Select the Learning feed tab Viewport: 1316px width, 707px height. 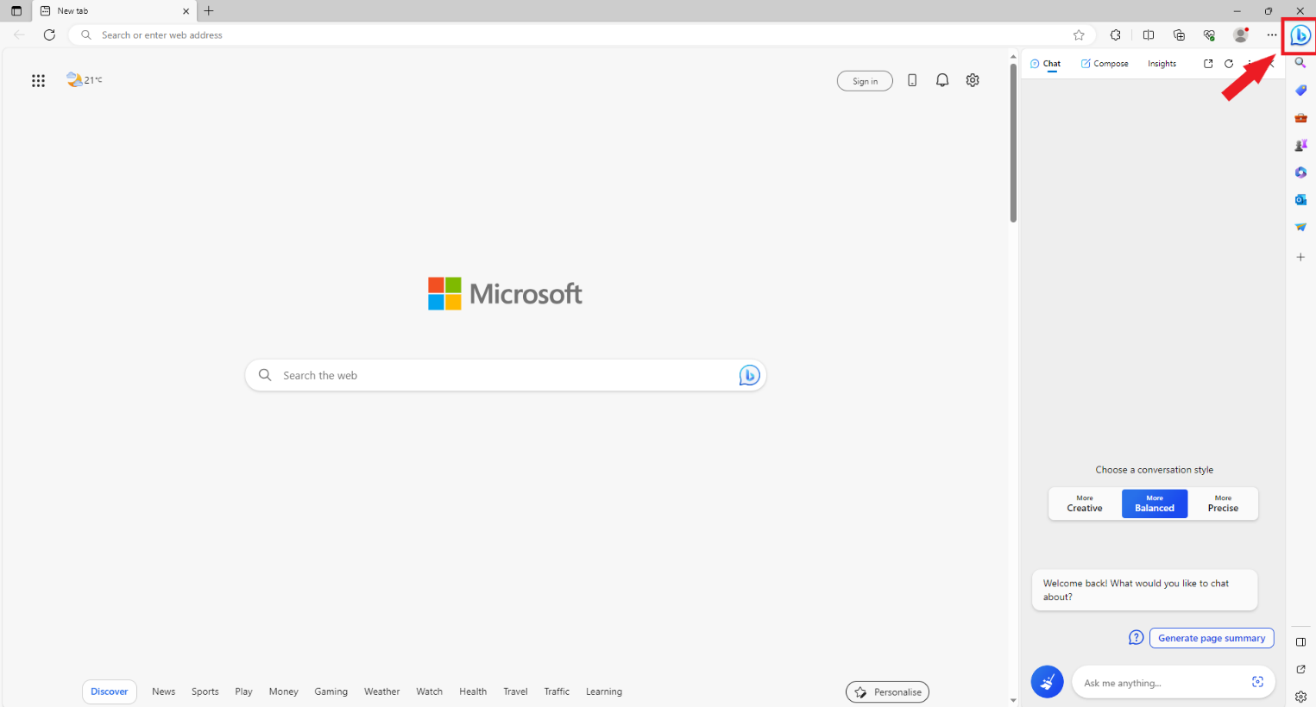(x=604, y=691)
